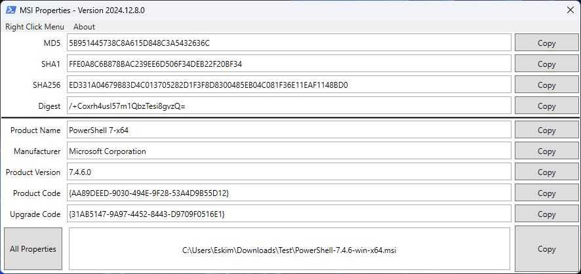Click the Digest label

click(49, 106)
